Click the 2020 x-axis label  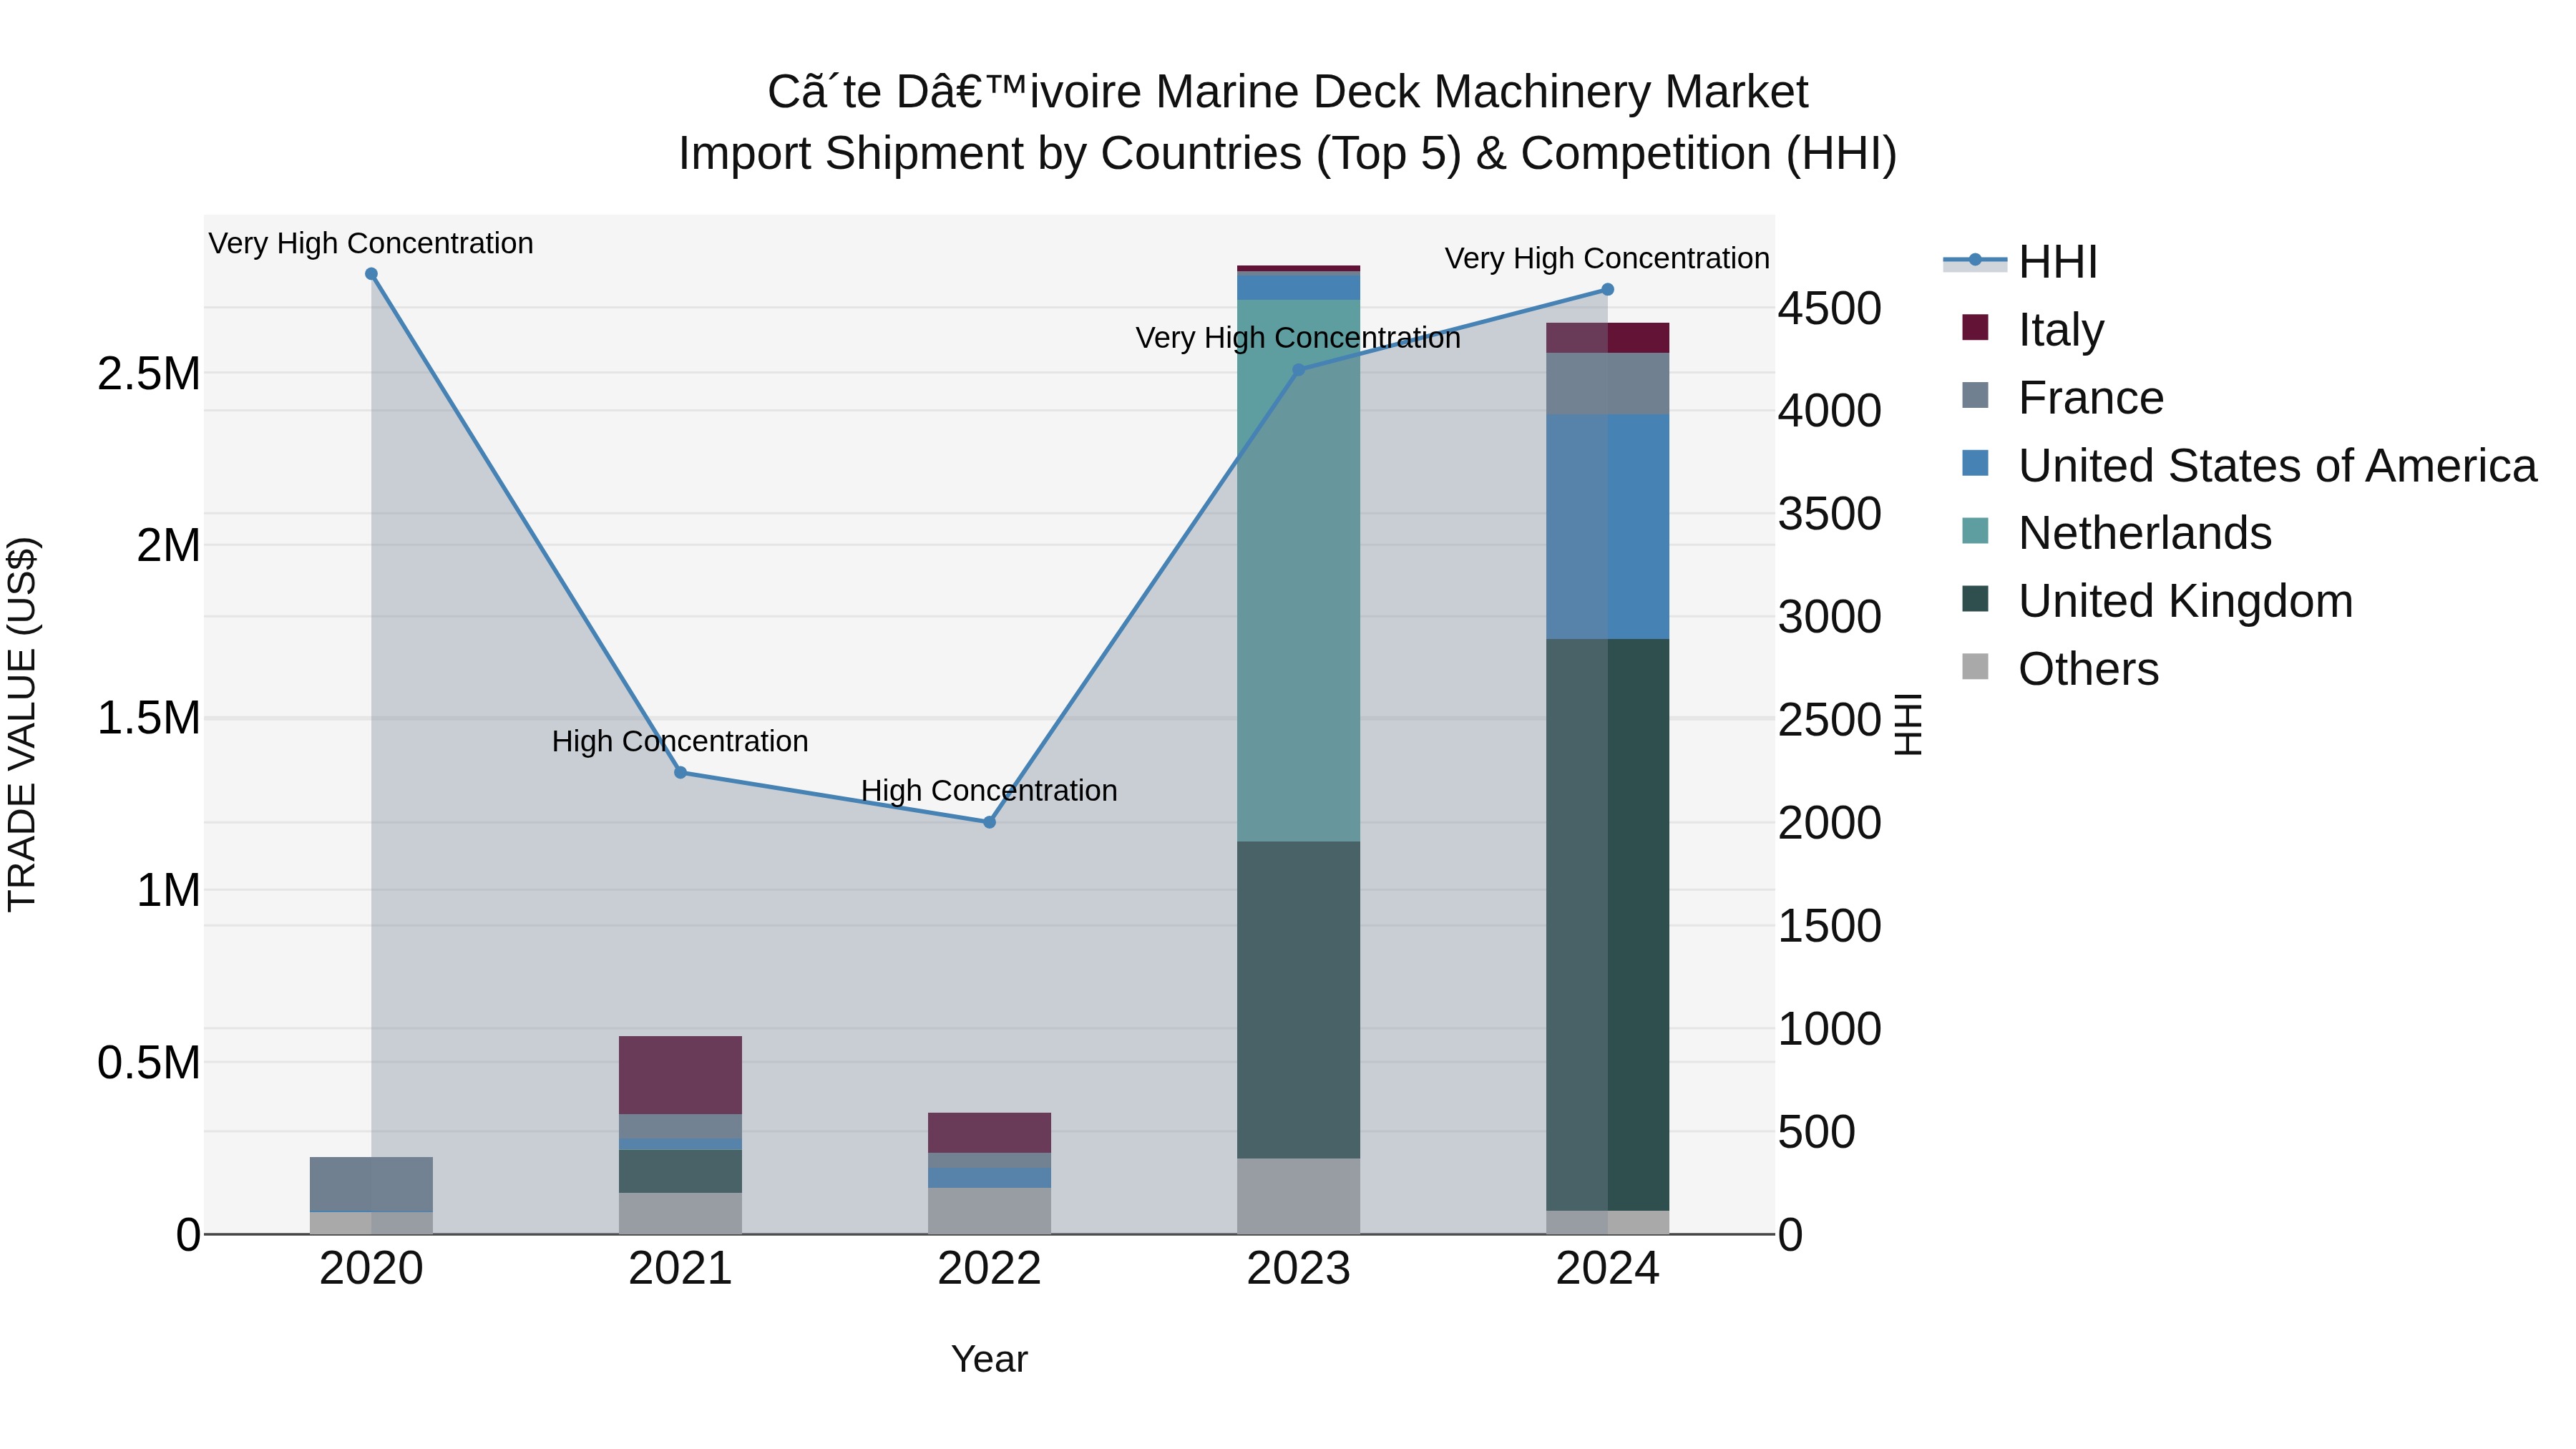tap(371, 1269)
